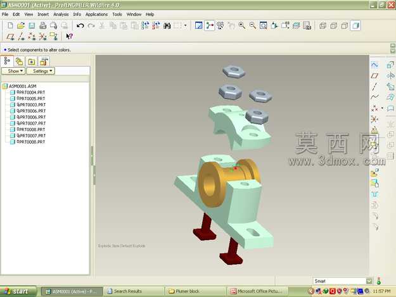Open the Smart filter dropdown
396x297 pixels.
click(x=369, y=281)
